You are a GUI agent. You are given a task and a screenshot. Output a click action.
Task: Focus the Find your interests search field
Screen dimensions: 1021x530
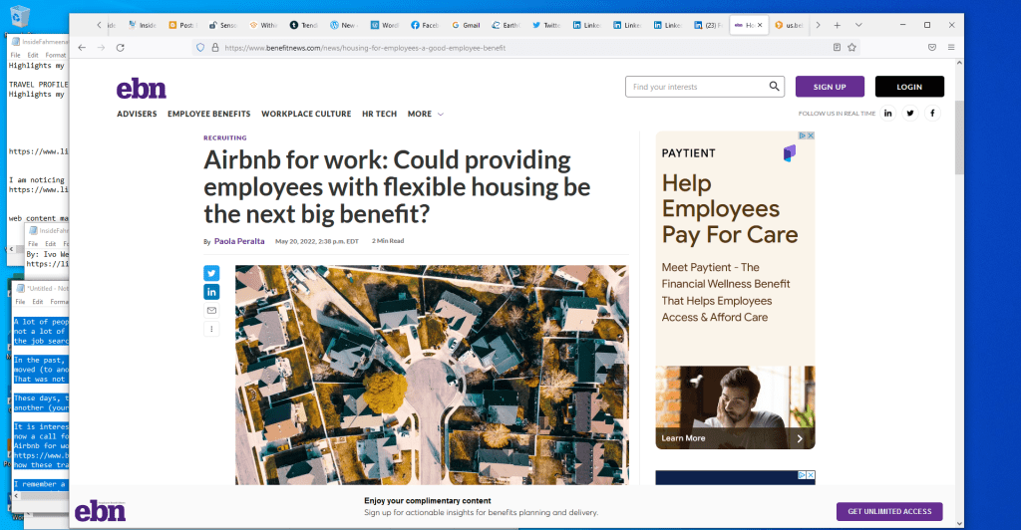(x=697, y=87)
